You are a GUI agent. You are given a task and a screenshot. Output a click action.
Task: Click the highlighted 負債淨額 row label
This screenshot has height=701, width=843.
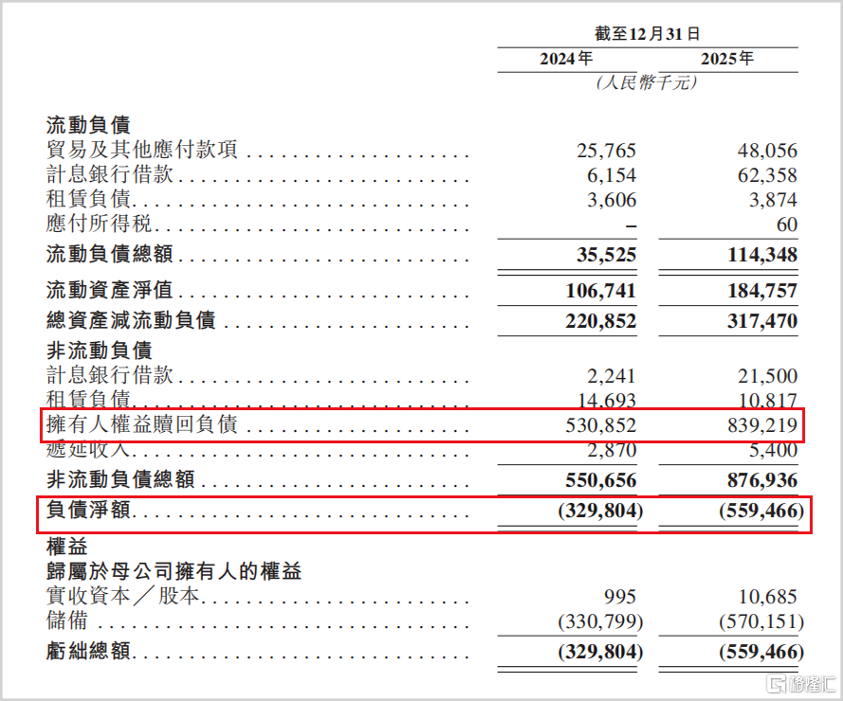(88, 510)
